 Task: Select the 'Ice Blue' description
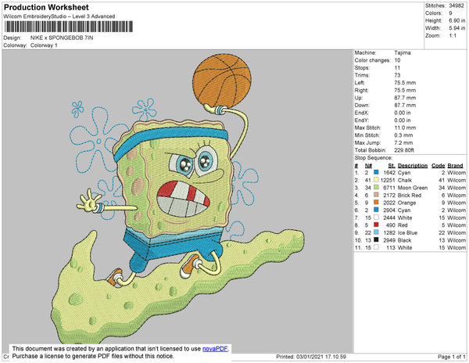[407, 232]
